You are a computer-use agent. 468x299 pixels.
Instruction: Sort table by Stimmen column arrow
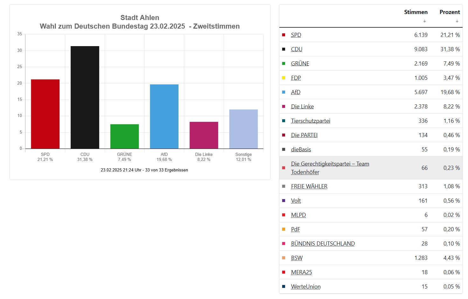424,21
